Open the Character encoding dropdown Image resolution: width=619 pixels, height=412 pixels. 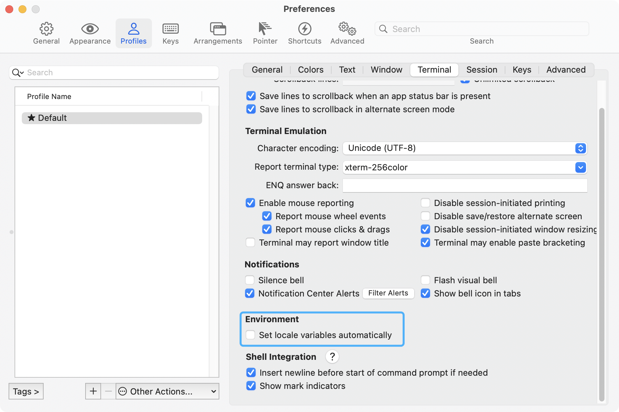click(465, 148)
